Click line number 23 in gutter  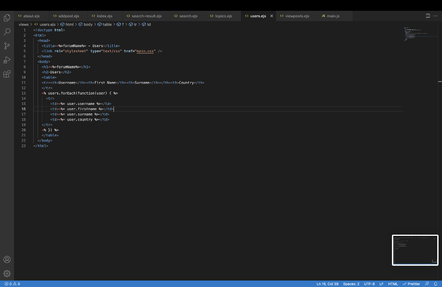[23, 146]
